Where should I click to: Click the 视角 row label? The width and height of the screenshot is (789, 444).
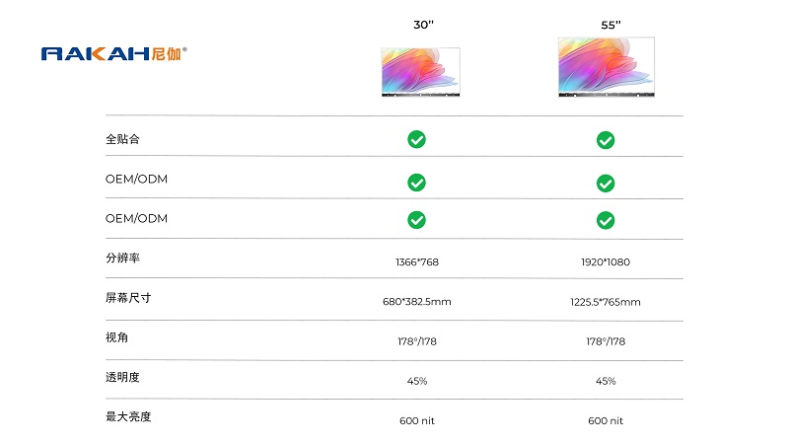coord(116,337)
